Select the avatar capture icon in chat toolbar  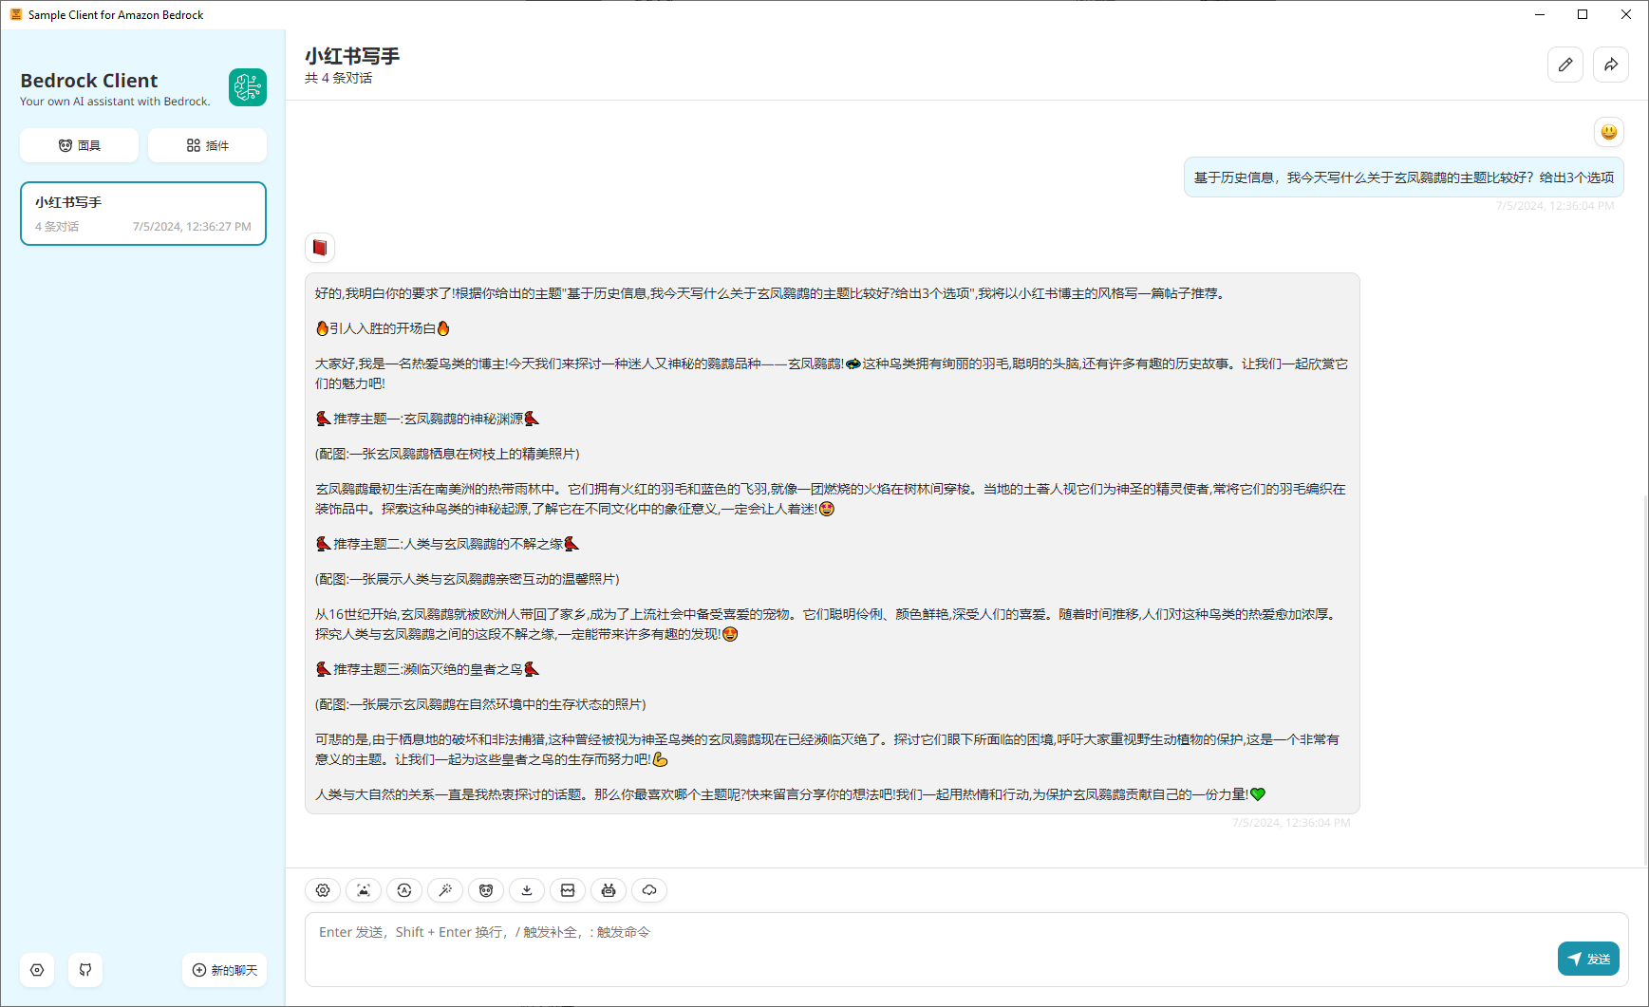363,890
